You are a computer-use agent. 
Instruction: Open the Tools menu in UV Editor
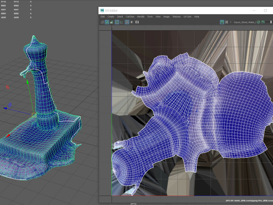(150, 17)
